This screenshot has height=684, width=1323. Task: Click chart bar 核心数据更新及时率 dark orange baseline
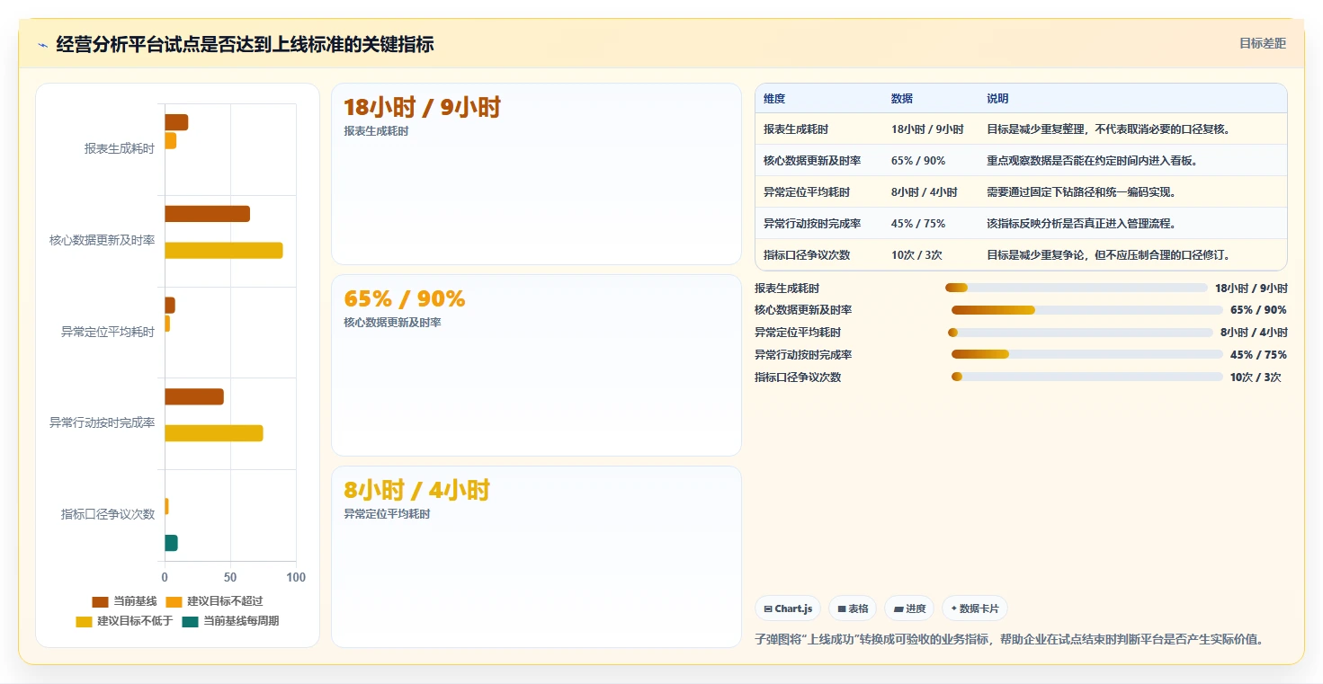(207, 214)
